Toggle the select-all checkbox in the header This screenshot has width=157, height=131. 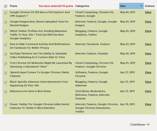6,6
